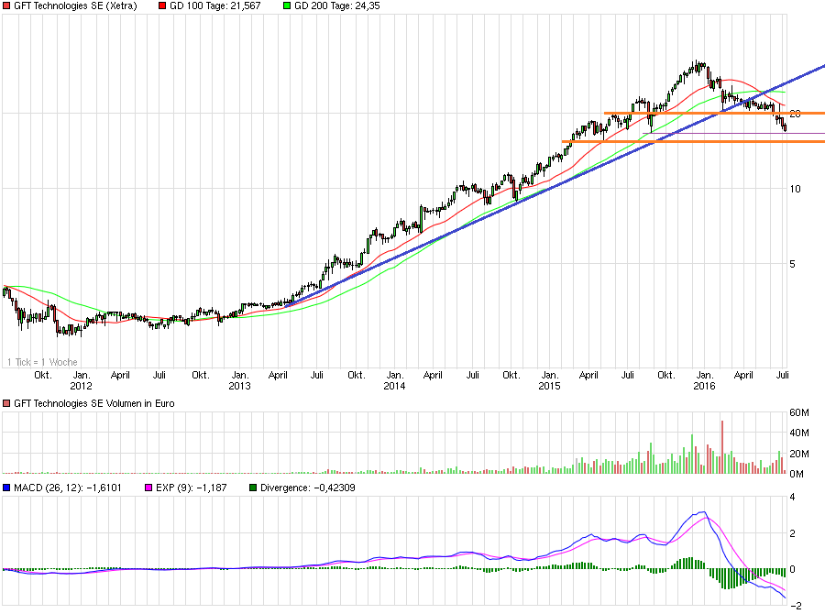Click the last candlestick at Juli 2016
Image resolution: width=825 pixels, height=614 pixels.
785,126
